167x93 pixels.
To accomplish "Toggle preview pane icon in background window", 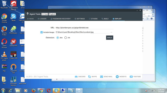I will [147, 19].
